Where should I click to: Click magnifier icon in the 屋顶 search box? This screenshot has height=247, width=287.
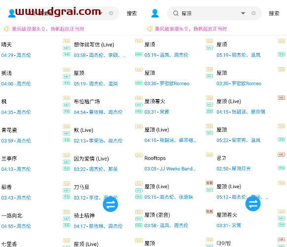click(176, 13)
